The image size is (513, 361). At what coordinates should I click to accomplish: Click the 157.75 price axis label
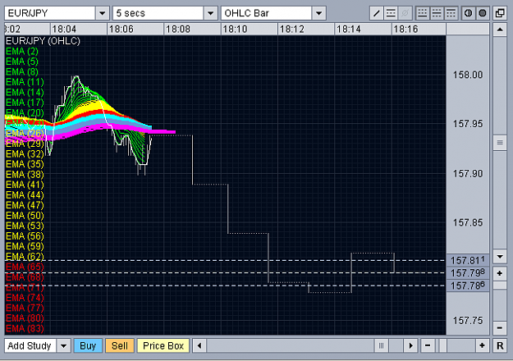(468, 321)
